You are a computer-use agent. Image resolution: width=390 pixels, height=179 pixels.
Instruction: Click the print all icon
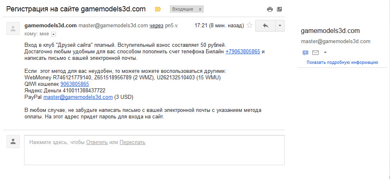coord(270,9)
